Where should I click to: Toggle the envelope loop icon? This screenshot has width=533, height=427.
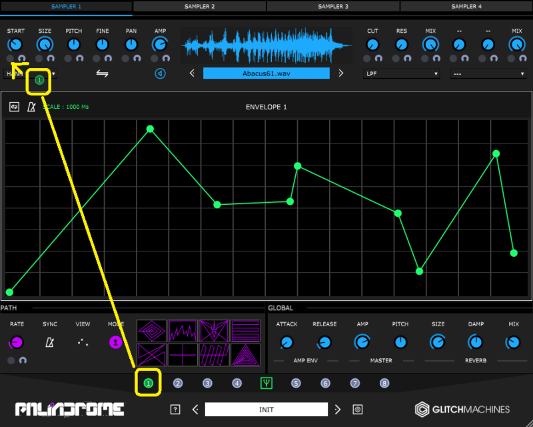click(14, 107)
